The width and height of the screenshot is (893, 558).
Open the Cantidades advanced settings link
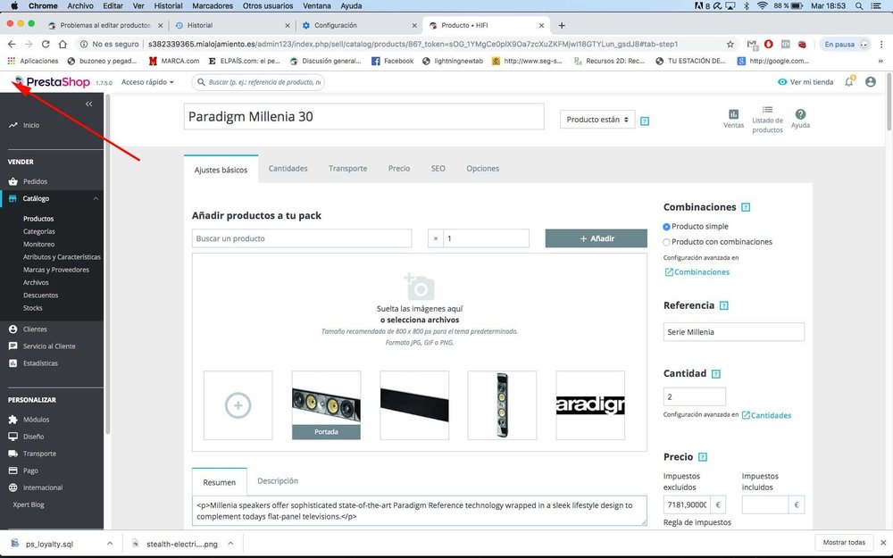coord(766,416)
